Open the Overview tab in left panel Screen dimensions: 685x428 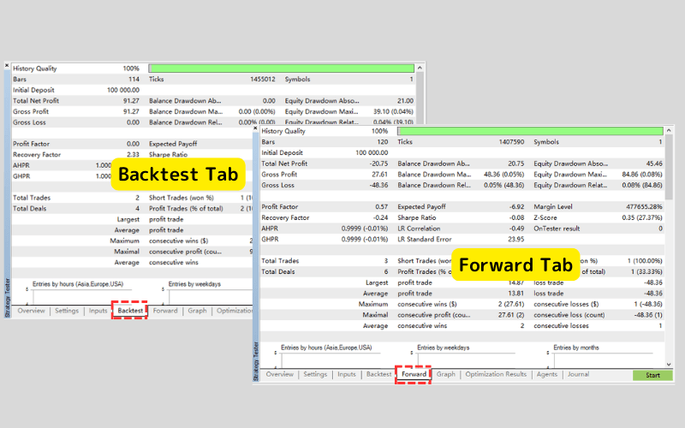pyautogui.click(x=31, y=311)
